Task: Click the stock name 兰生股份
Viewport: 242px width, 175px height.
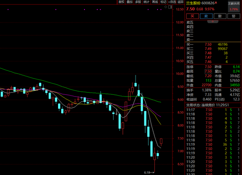Action: [x=193, y=3]
